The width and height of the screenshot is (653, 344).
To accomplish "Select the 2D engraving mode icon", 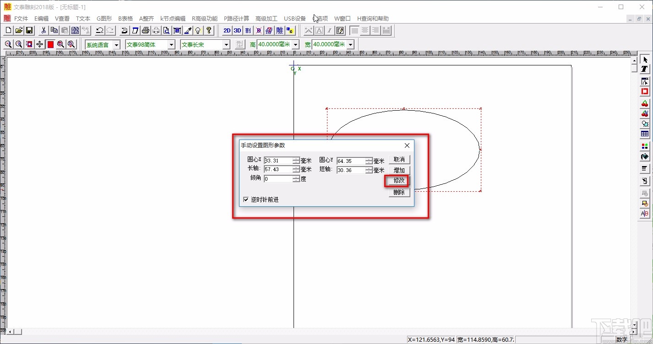I will pos(227,31).
